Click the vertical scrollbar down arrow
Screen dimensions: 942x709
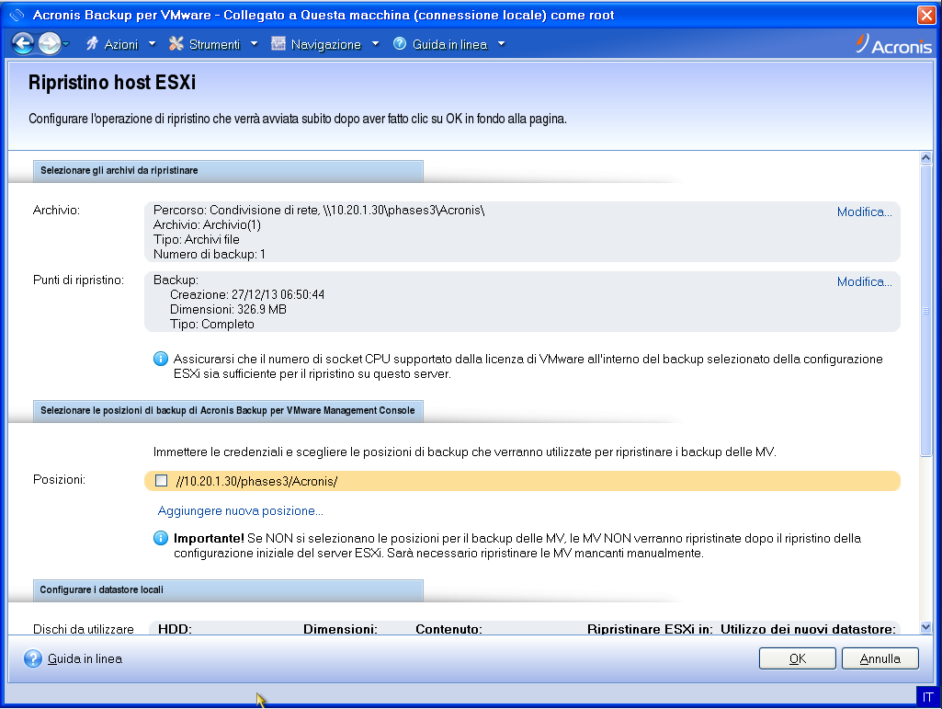click(x=925, y=627)
